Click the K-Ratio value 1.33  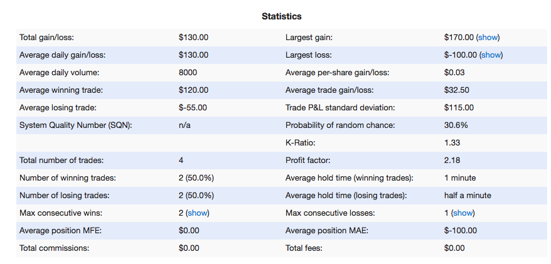[452, 143]
